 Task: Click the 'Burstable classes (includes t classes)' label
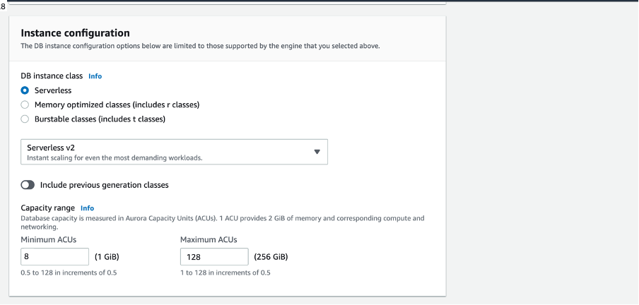(100, 119)
